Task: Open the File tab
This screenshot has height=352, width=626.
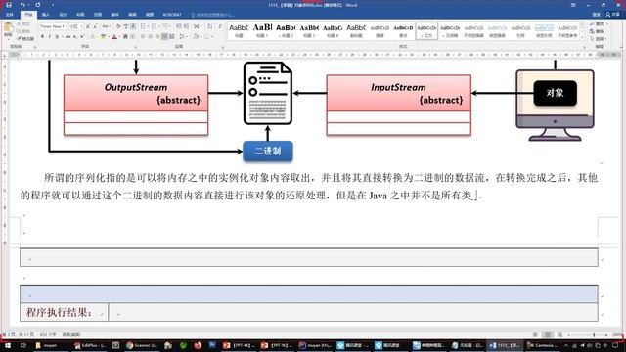Action: (9, 15)
